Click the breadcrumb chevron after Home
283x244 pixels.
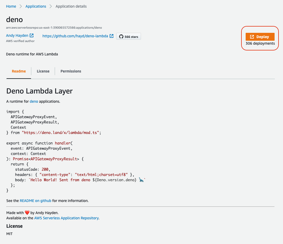tap(21, 6)
